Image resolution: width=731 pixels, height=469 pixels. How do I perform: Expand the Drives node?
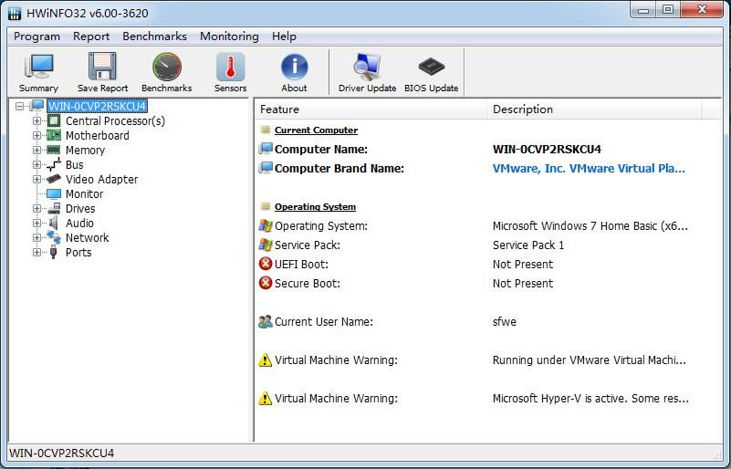coord(37,208)
